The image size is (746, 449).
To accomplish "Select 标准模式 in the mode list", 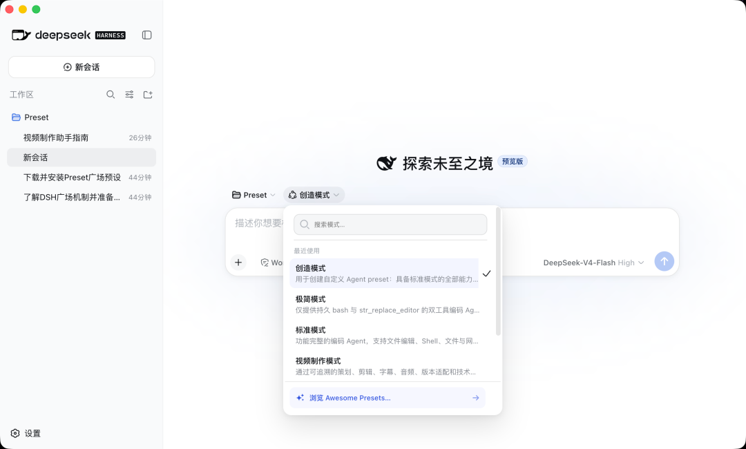I will point(388,335).
